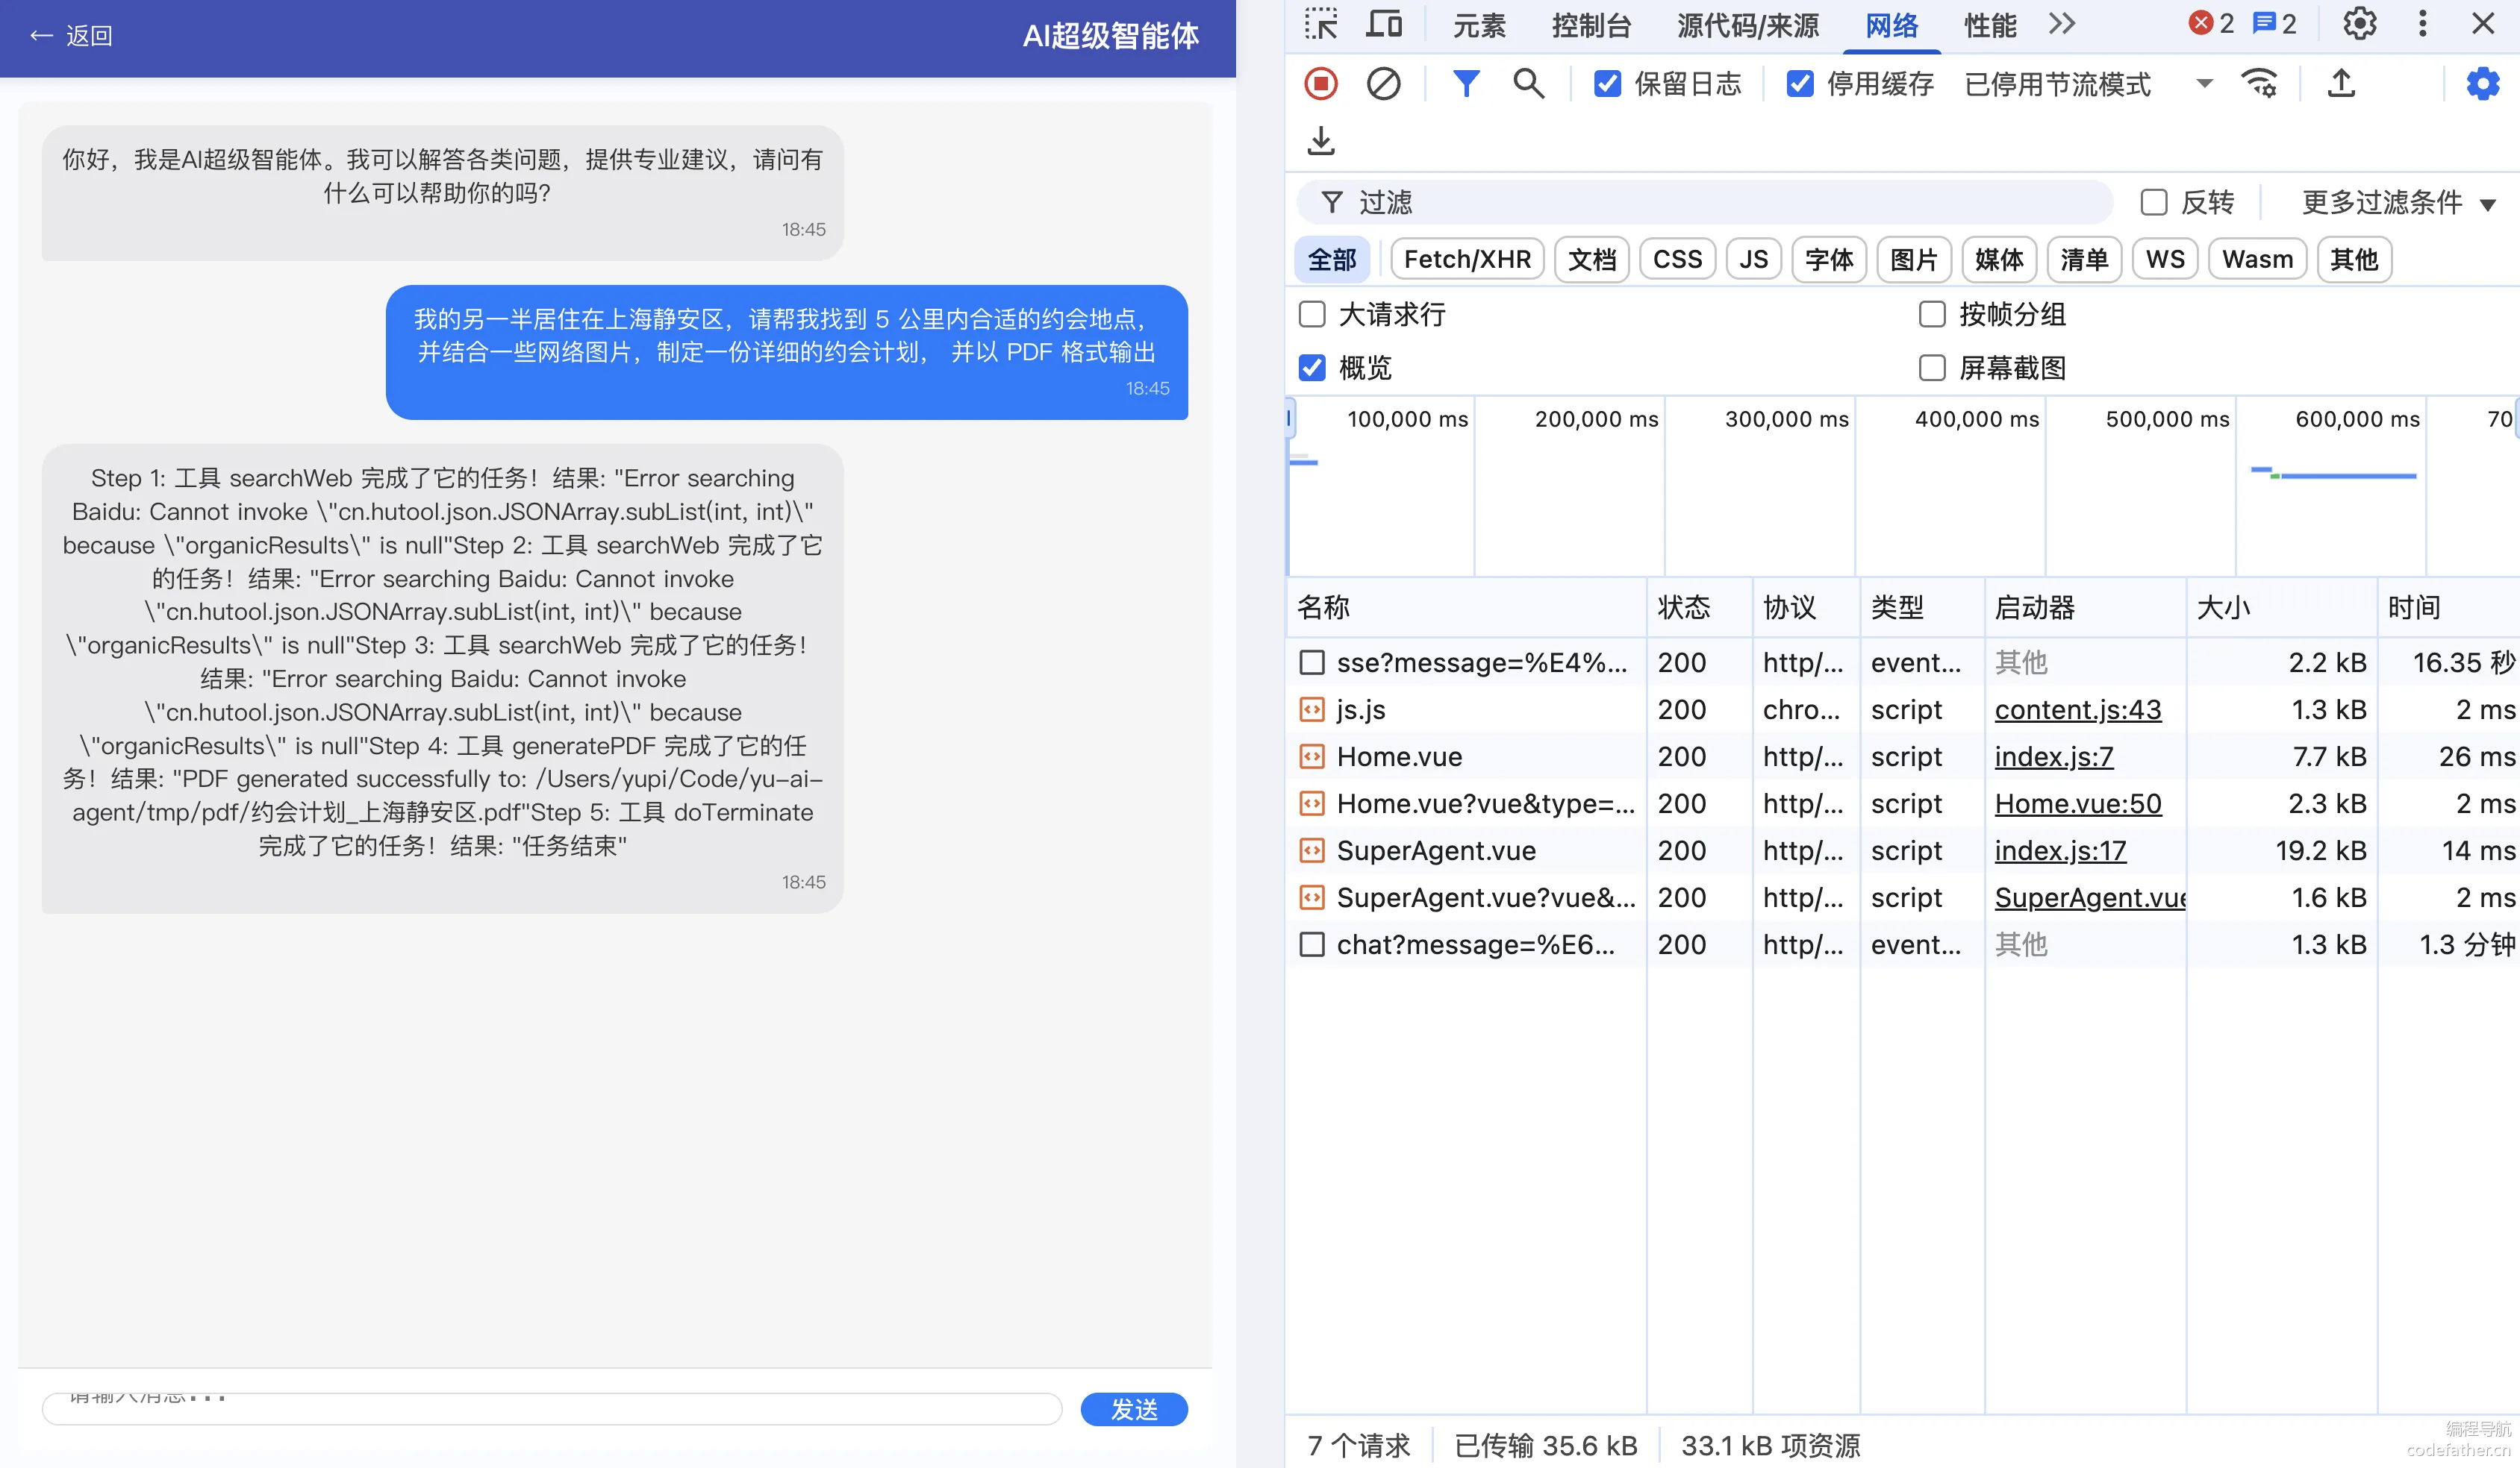
Task: Click the 过滤 filter input field
Action: (x=1705, y=203)
